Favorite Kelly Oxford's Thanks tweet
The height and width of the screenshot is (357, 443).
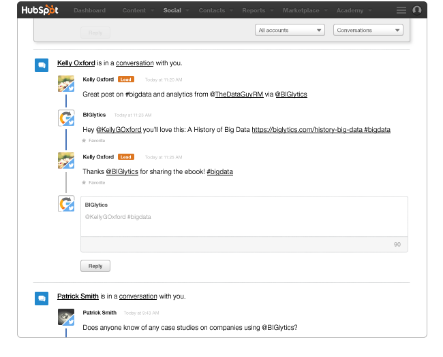tap(93, 182)
